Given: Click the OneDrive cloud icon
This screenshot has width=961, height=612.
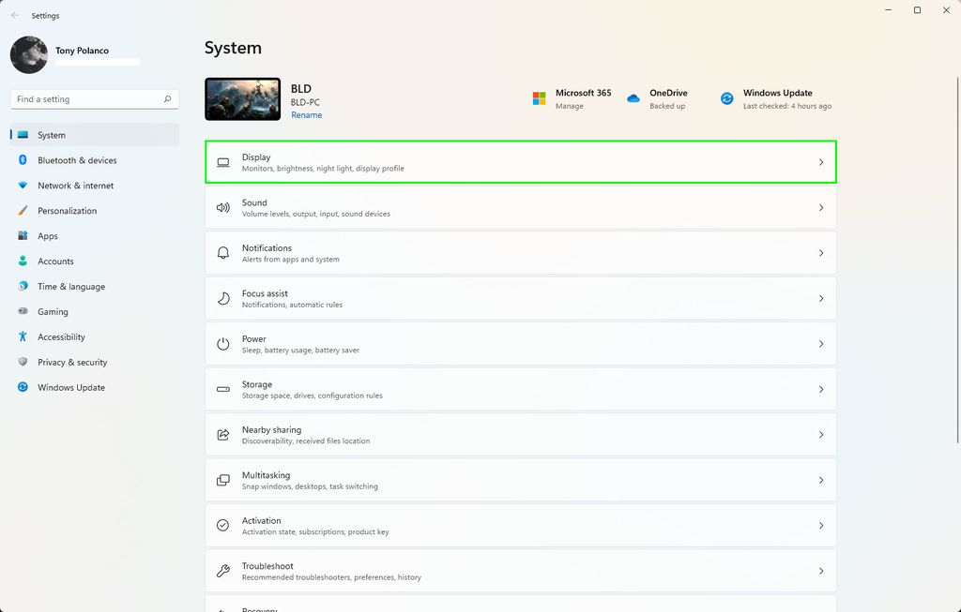Looking at the screenshot, I should 633,98.
